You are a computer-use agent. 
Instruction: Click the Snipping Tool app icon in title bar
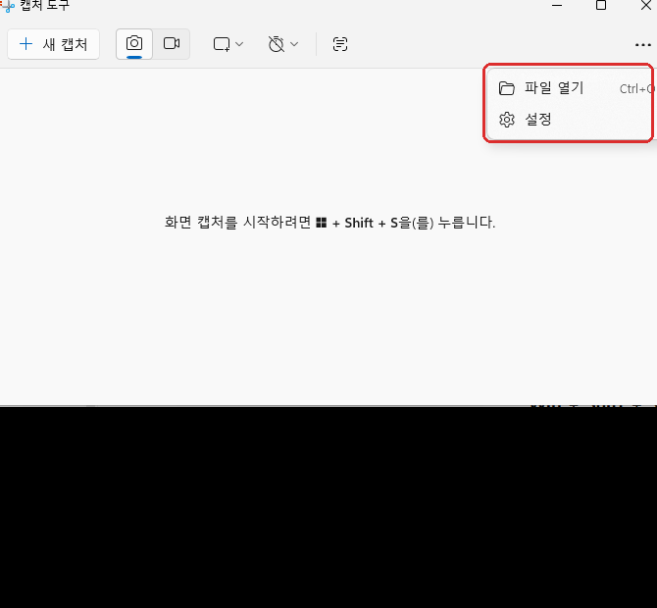point(7,6)
